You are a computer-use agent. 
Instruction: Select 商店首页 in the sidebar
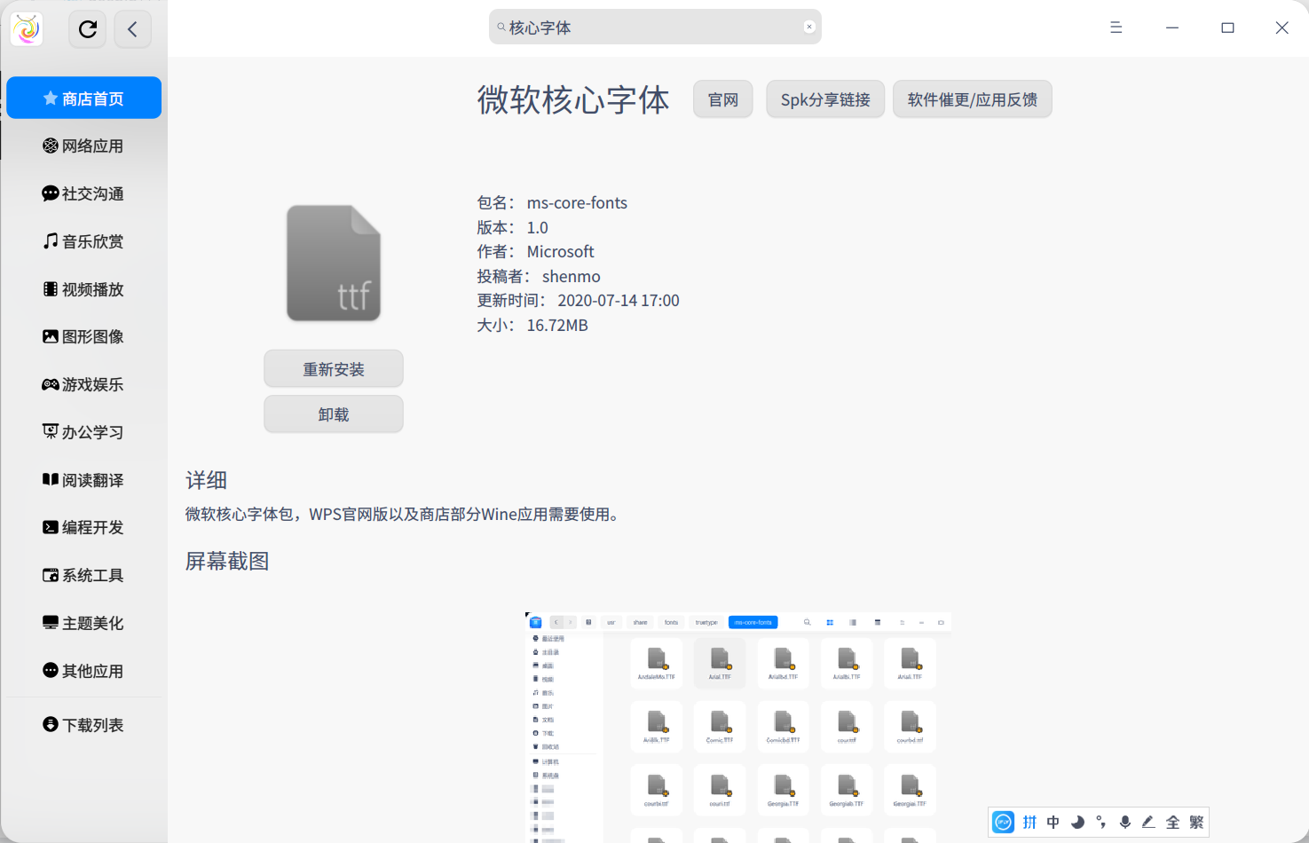(83, 98)
